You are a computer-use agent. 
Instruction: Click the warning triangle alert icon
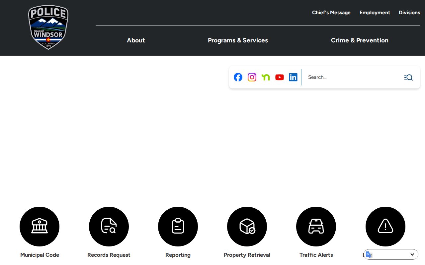[385, 227]
